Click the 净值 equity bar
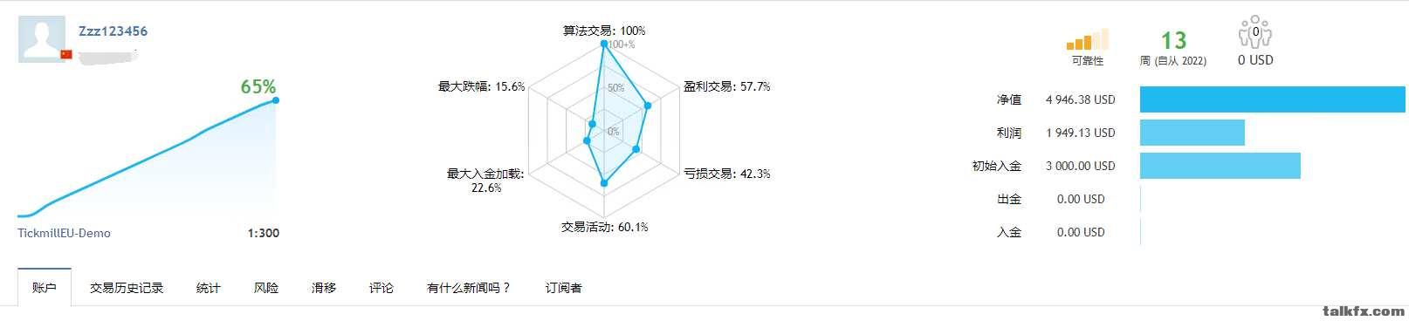 [x=1273, y=99]
